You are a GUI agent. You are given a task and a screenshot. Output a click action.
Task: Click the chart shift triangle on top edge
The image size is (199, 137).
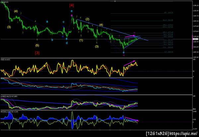click(x=115, y=1)
